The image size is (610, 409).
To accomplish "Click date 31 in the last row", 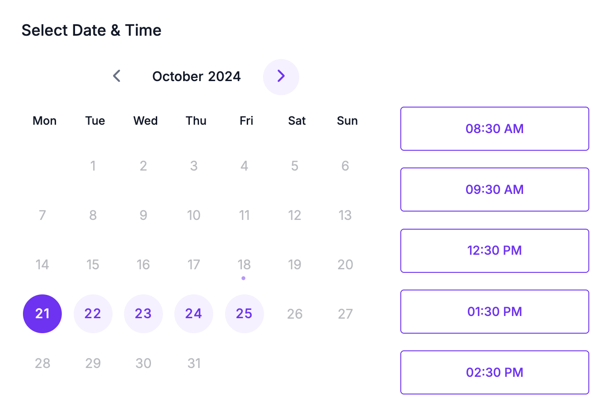I will 194,363.
